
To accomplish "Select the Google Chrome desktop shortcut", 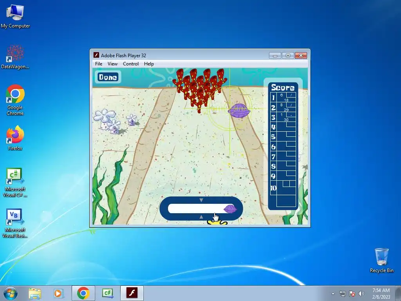I will point(15,100).
